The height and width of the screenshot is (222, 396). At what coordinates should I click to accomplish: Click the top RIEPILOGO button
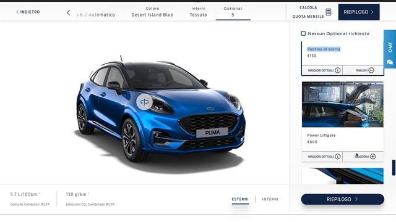[x=359, y=12]
